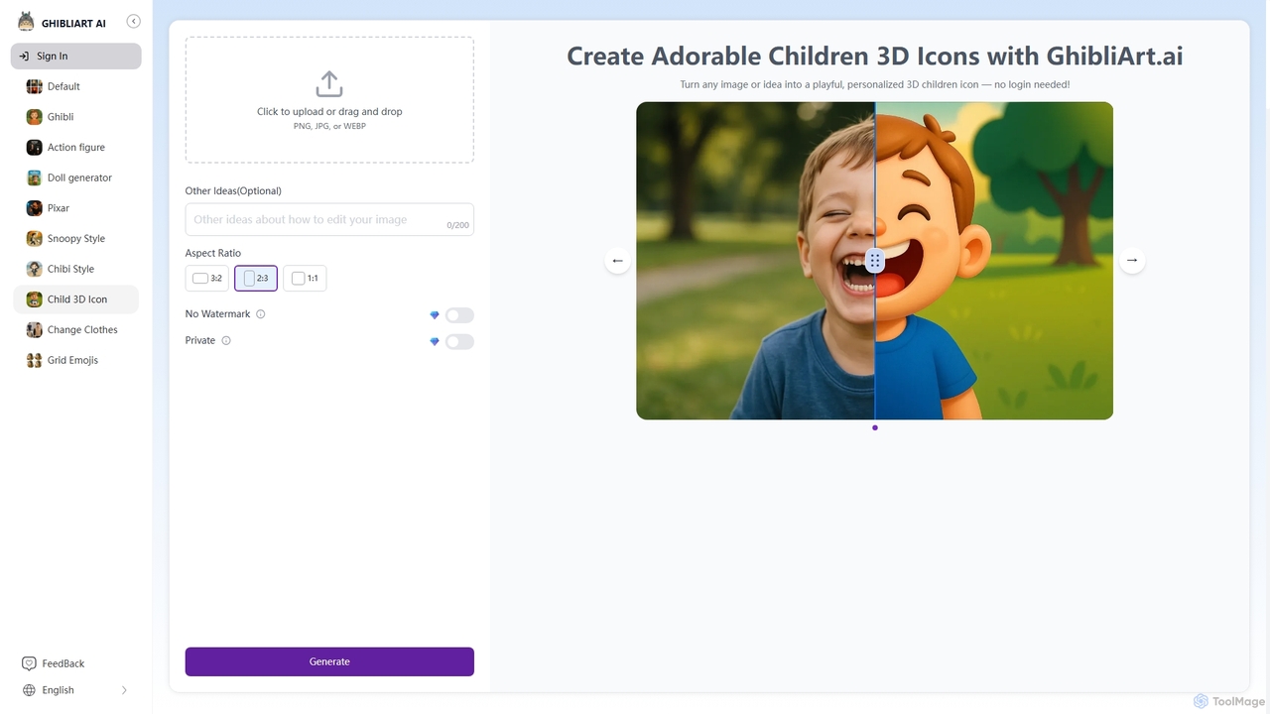Click the Ghibli style thumbnail icon

tap(35, 117)
